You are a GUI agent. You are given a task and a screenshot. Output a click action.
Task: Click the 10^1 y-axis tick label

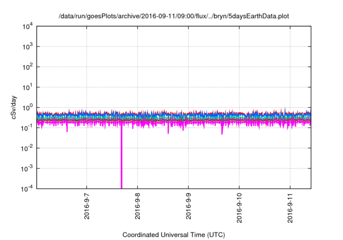(x=27, y=87)
